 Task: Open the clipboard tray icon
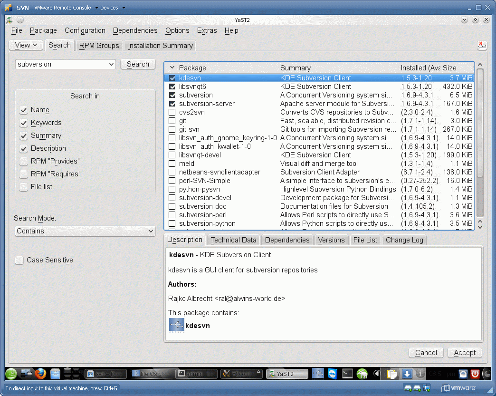tap(392, 374)
